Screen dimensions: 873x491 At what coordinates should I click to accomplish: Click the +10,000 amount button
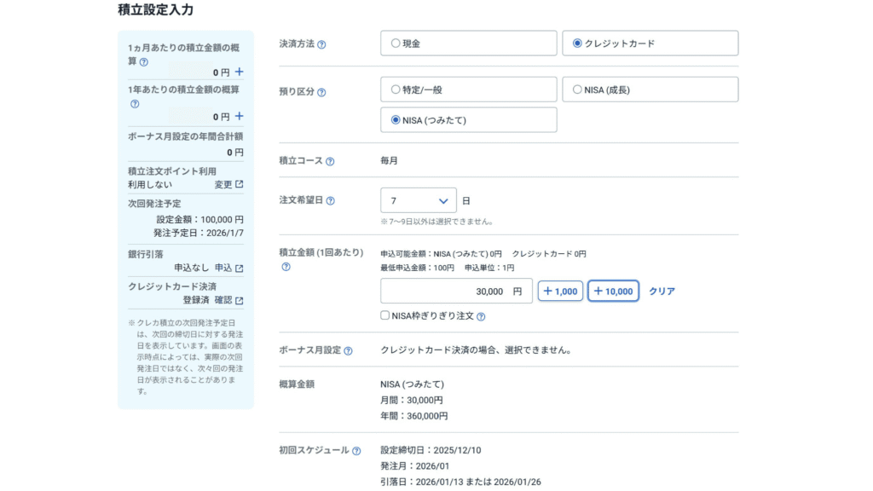coord(613,292)
